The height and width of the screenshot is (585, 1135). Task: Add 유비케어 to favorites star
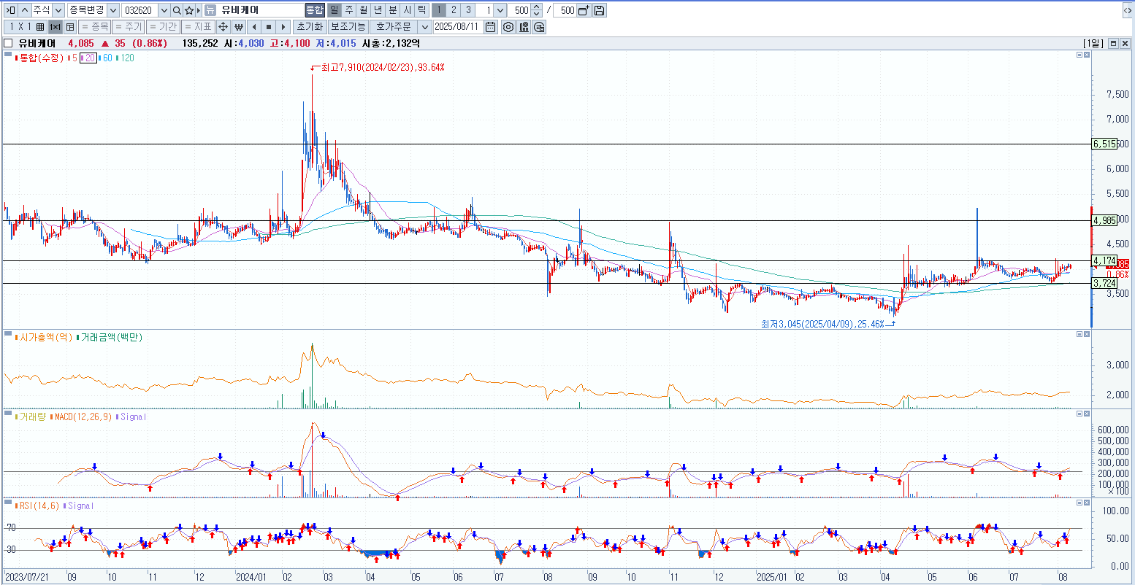pos(189,10)
